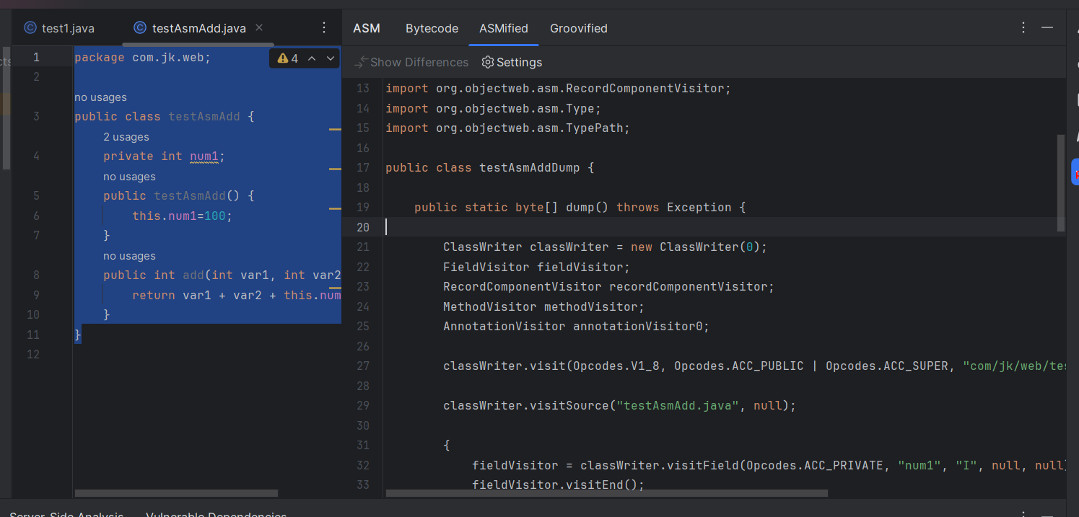The height and width of the screenshot is (517, 1079).
Task: Click the 4 warnings indicator
Action: coord(287,58)
